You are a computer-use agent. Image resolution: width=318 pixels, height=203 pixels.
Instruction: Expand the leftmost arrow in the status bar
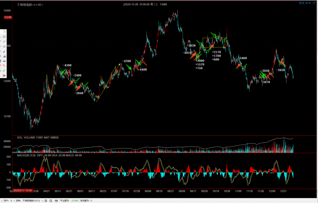point(2,201)
